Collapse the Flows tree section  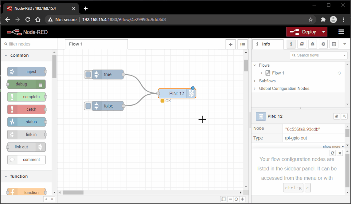255,65
